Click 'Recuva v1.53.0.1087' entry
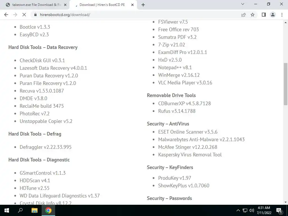 coord(42,91)
